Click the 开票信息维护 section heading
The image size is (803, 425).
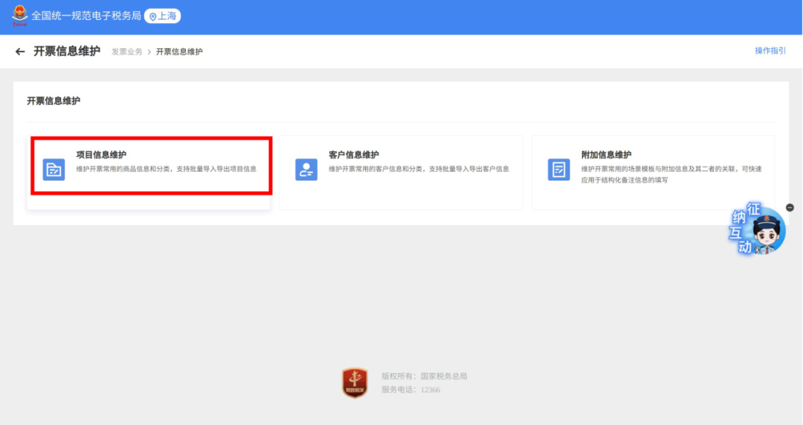(x=54, y=101)
